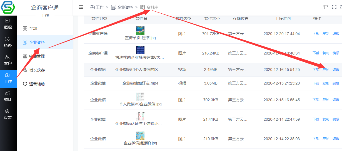342x151 pixels.
Task: Click 下载 for the 216.24KB image row
Action: coord(316,53)
